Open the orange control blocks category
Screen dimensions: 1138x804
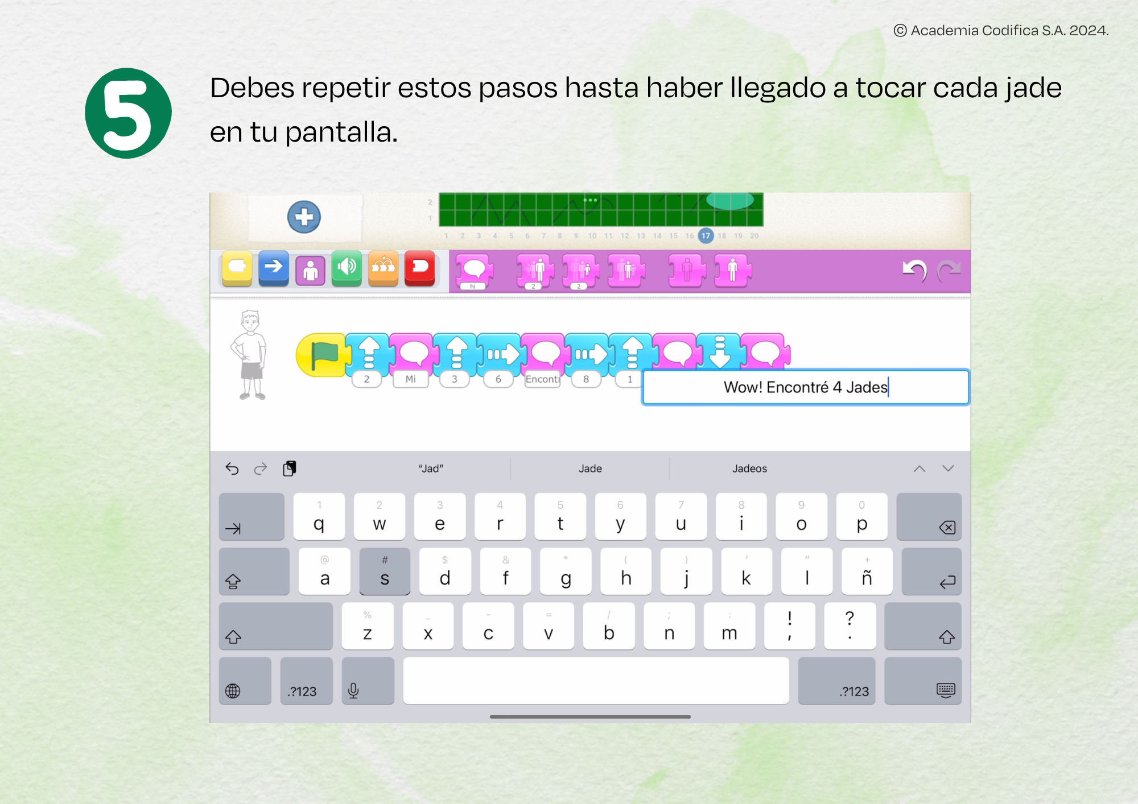(383, 268)
